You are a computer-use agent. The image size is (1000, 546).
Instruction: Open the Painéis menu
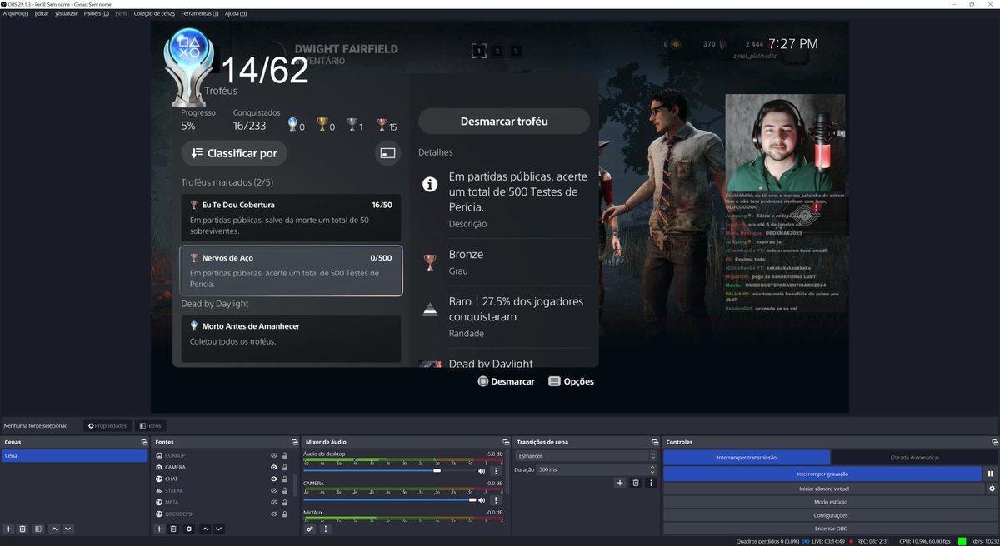pos(97,13)
